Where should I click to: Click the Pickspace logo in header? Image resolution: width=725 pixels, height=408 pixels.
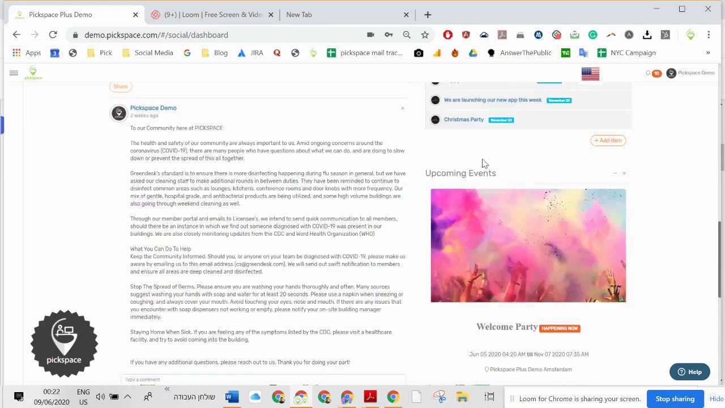coord(33,73)
